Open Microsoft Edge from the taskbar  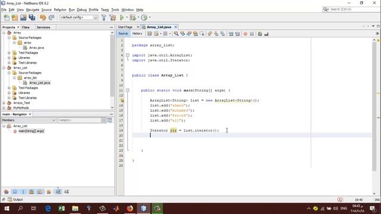[x=48, y=209]
